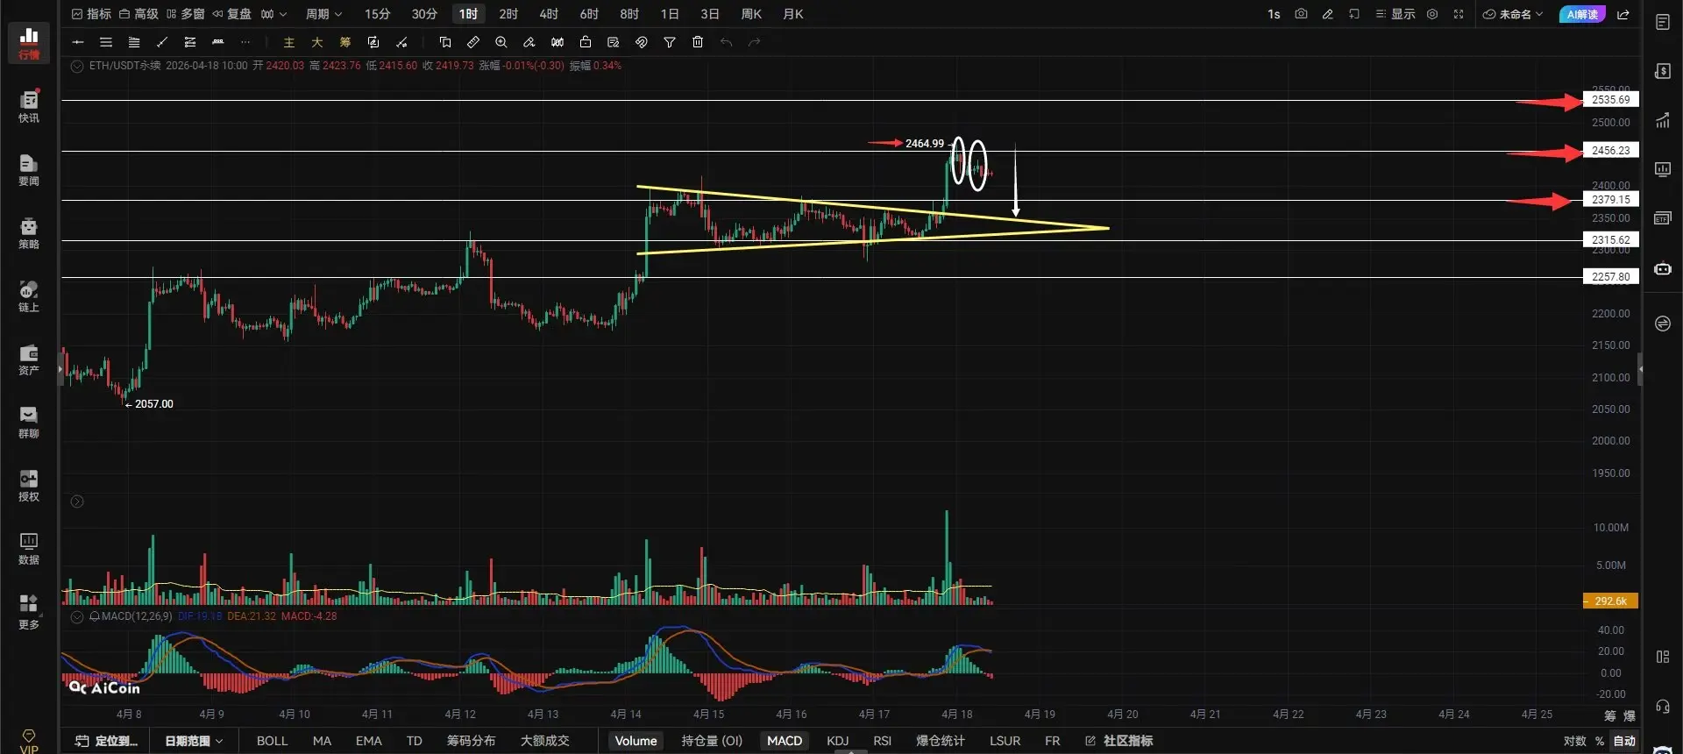
Task: Switch to the 15分 timeframe
Action: [377, 14]
